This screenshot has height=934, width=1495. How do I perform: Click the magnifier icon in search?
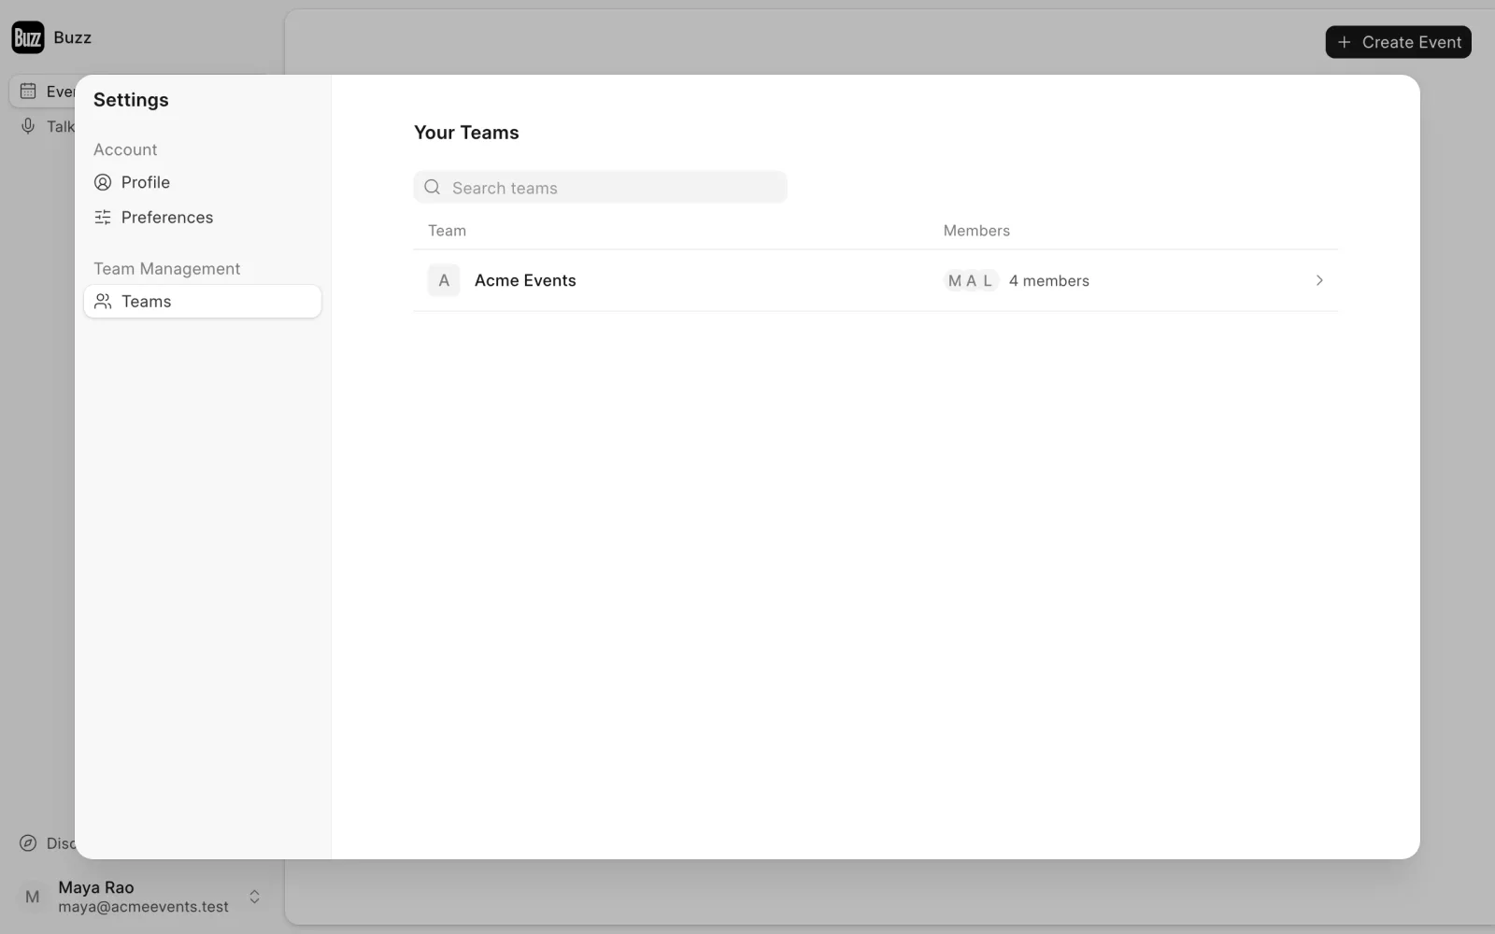pyautogui.click(x=432, y=187)
